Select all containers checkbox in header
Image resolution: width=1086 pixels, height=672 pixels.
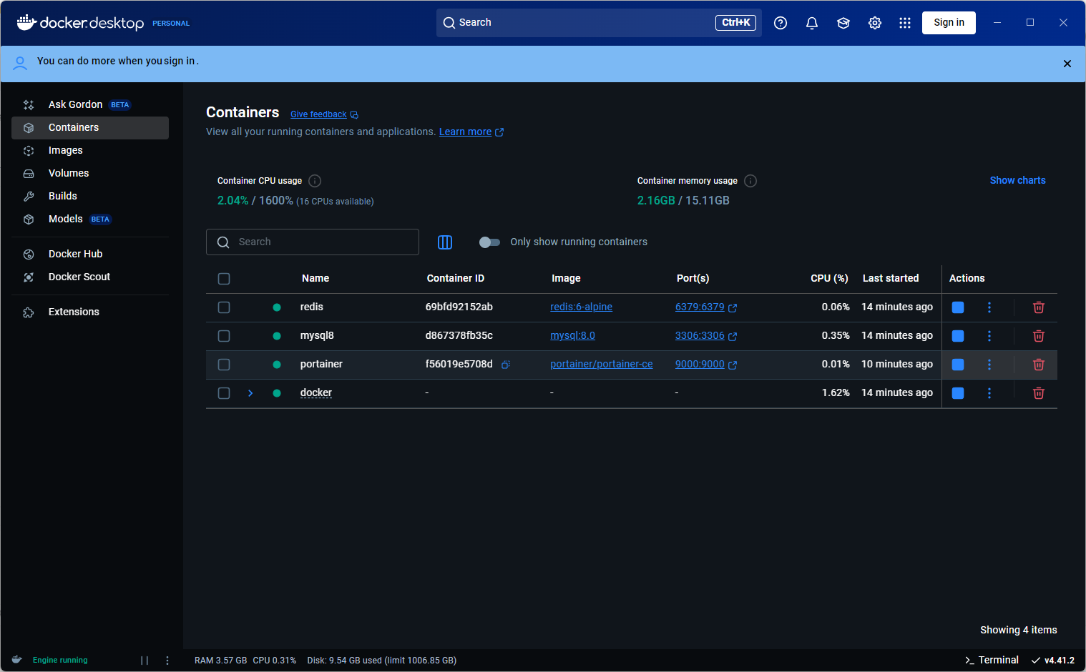[x=224, y=279]
